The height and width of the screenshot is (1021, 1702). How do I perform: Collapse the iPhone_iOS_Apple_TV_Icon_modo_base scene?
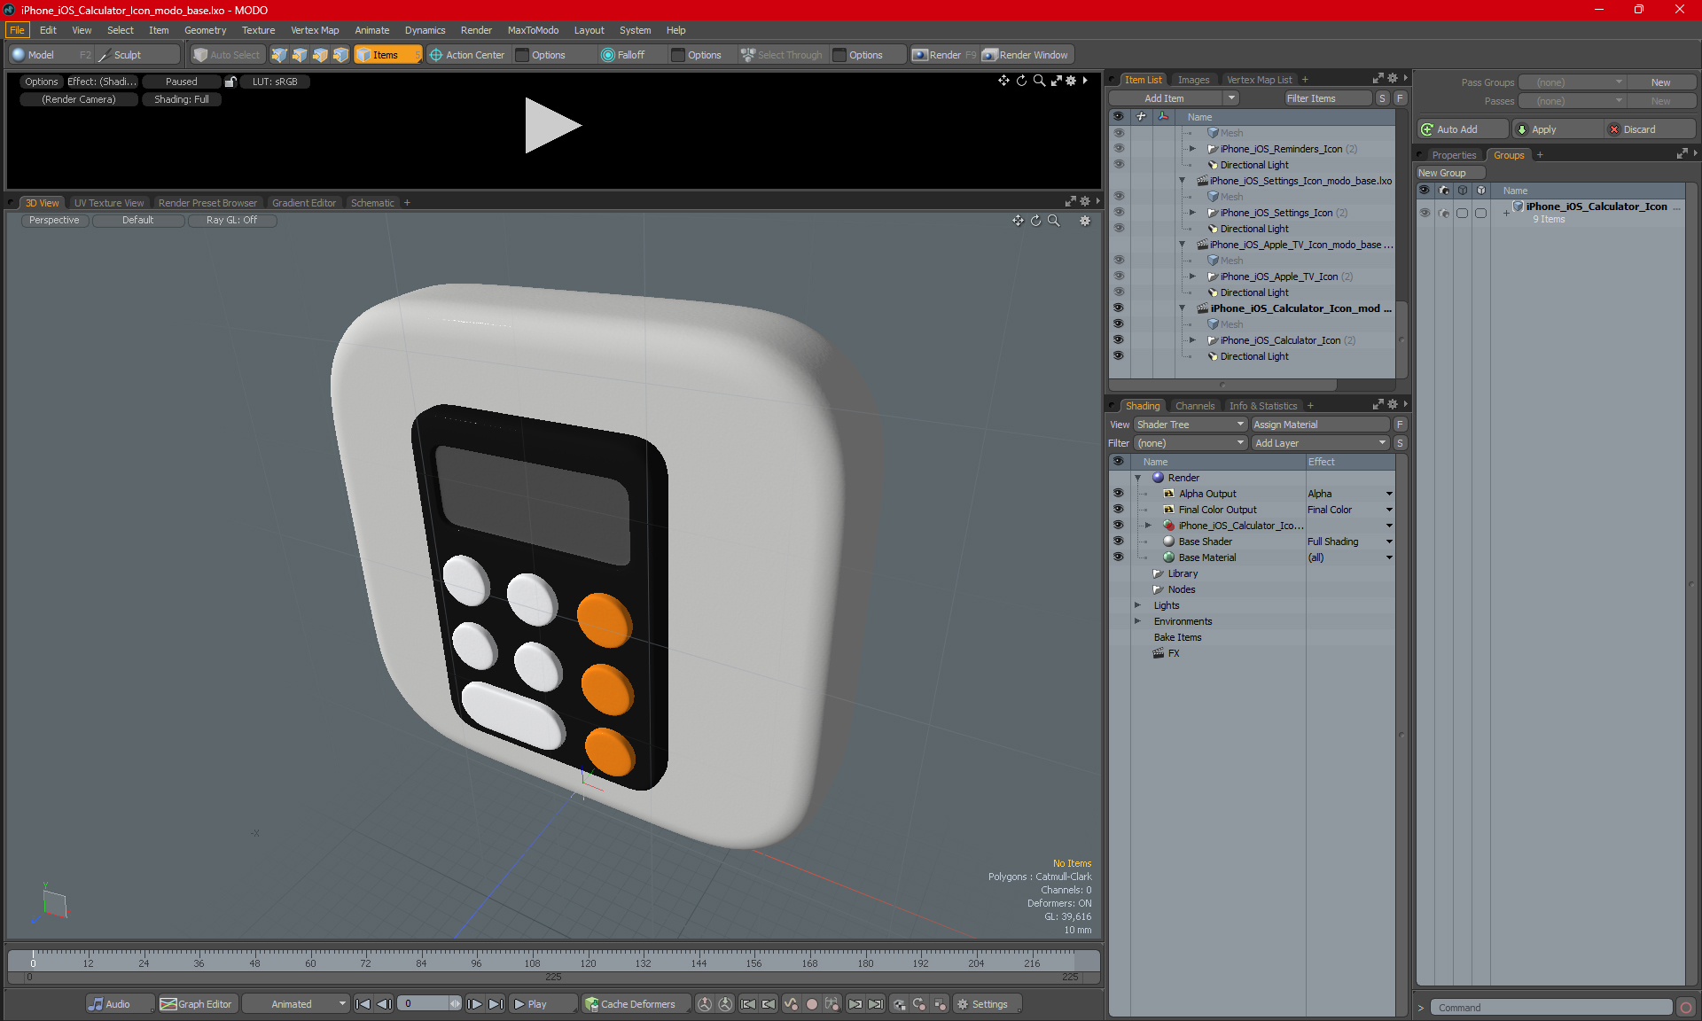pos(1182,245)
